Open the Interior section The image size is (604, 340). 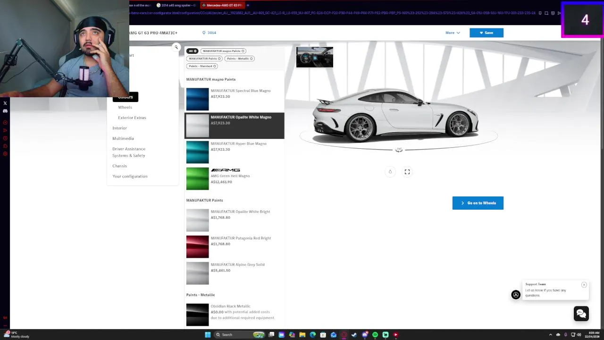119,128
